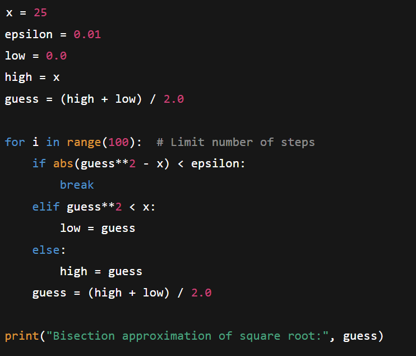This screenshot has height=356, width=416.
Task: Click the "break" statement
Action: pos(77,185)
